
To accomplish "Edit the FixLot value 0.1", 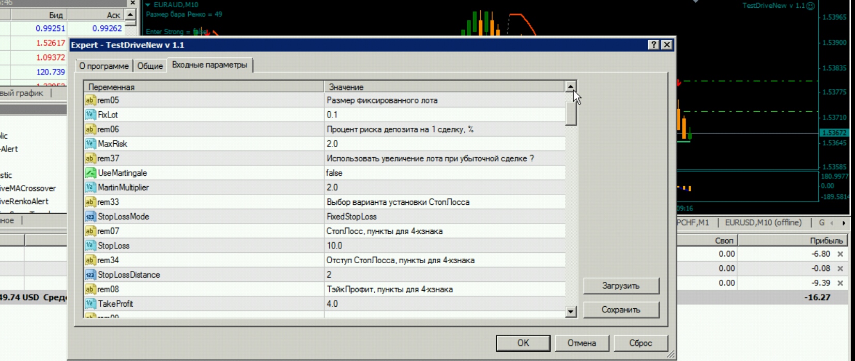I will pos(445,115).
